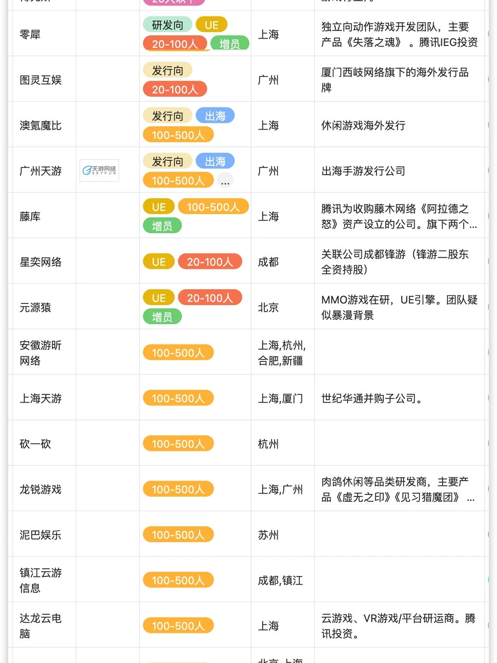The height and width of the screenshot is (663, 497).
Task: Click the city cell 成都,镇江
Action: (280, 581)
